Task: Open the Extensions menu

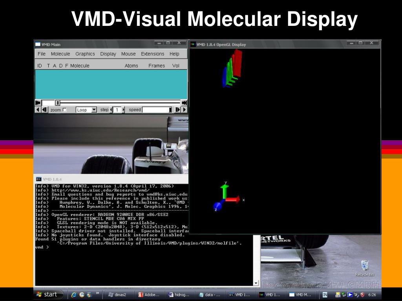Action: pyautogui.click(x=153, y=54)
